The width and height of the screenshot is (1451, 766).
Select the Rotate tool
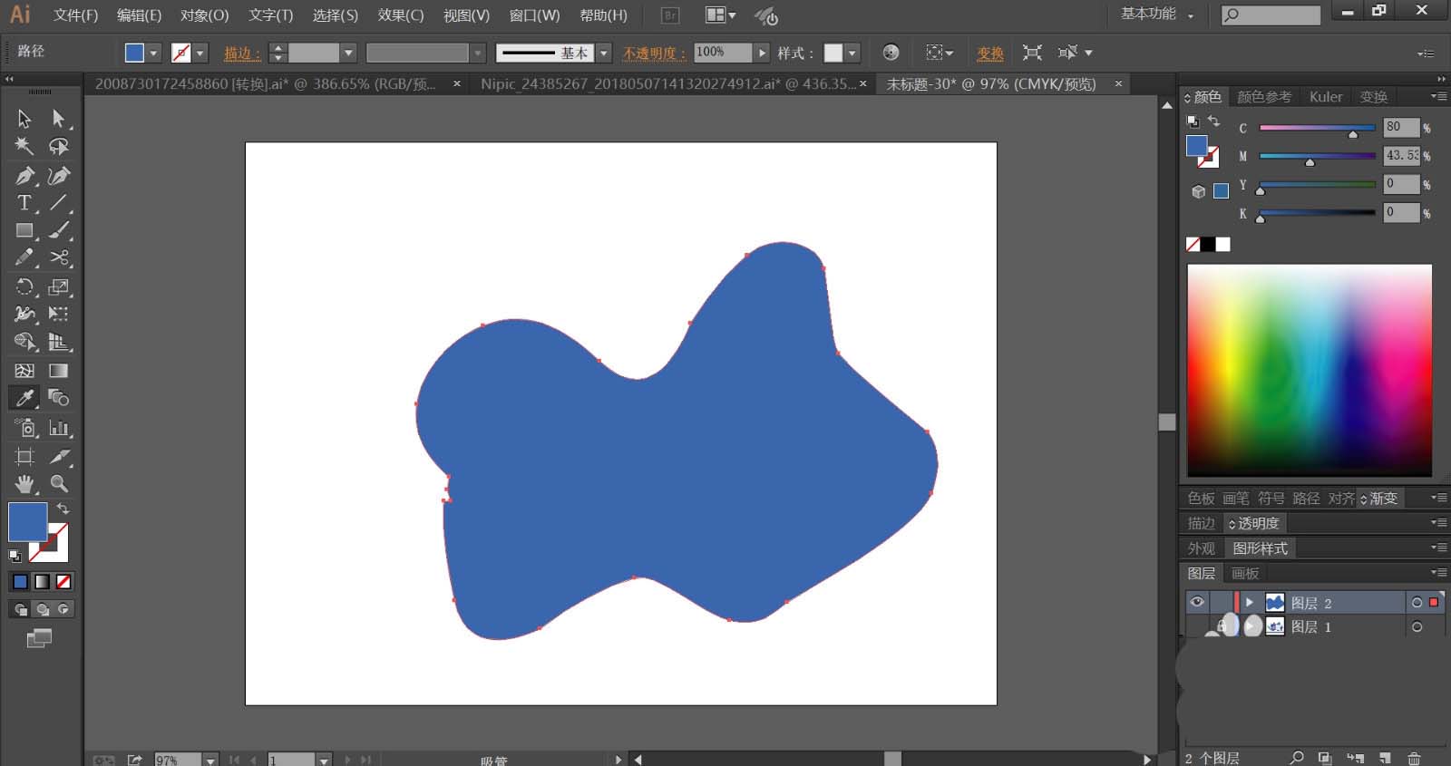click(24, 287)
